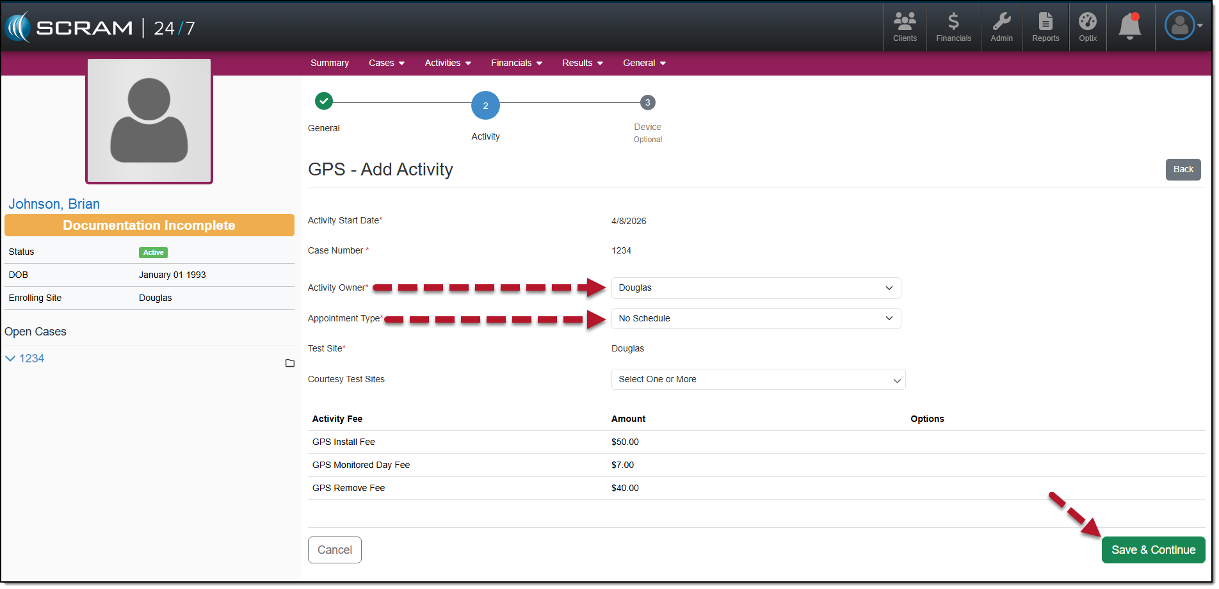Jump to Device step 3 circle
This screenshot has height=589, width=1219.
[x=647, y=102]
